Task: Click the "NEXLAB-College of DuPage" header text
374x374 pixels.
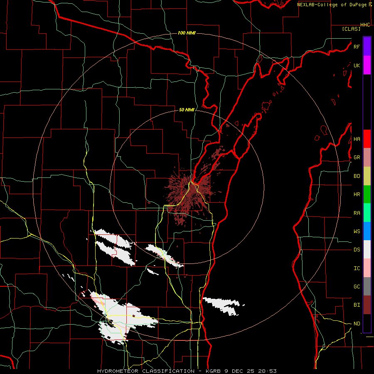Action: pyautogui.click(x=332, y=5)
